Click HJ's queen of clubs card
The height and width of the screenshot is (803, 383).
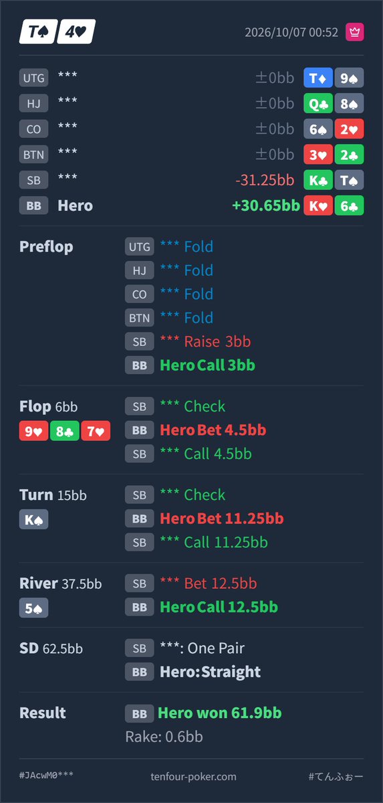tap(318, 103)
